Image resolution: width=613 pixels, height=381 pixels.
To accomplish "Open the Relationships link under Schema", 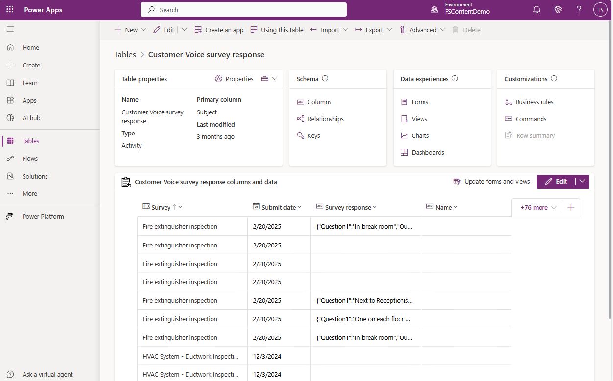I will [325, 119].
